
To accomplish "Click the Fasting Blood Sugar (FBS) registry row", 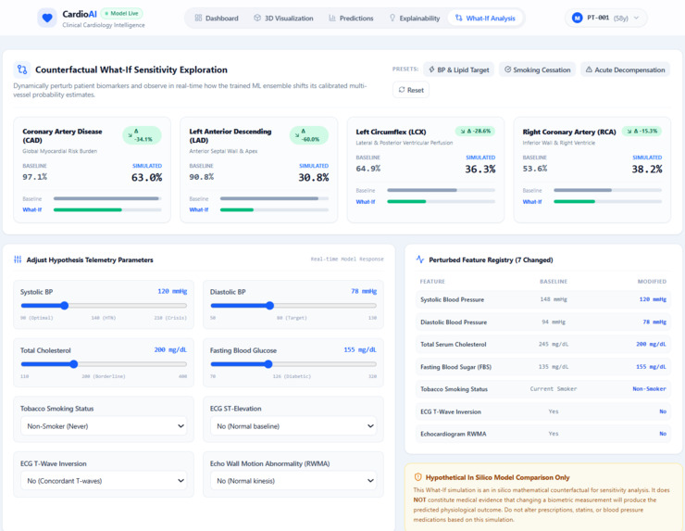I will click(543, 367).
